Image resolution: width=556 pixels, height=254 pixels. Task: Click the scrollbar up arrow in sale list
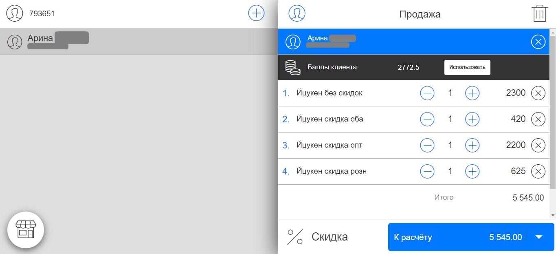[553, 32]
